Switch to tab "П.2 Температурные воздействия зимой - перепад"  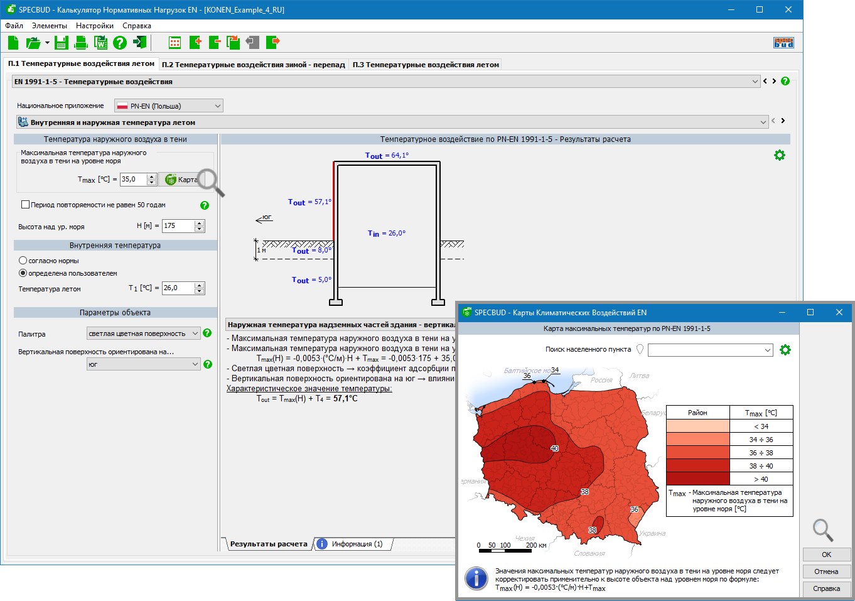tap(253, 65)
